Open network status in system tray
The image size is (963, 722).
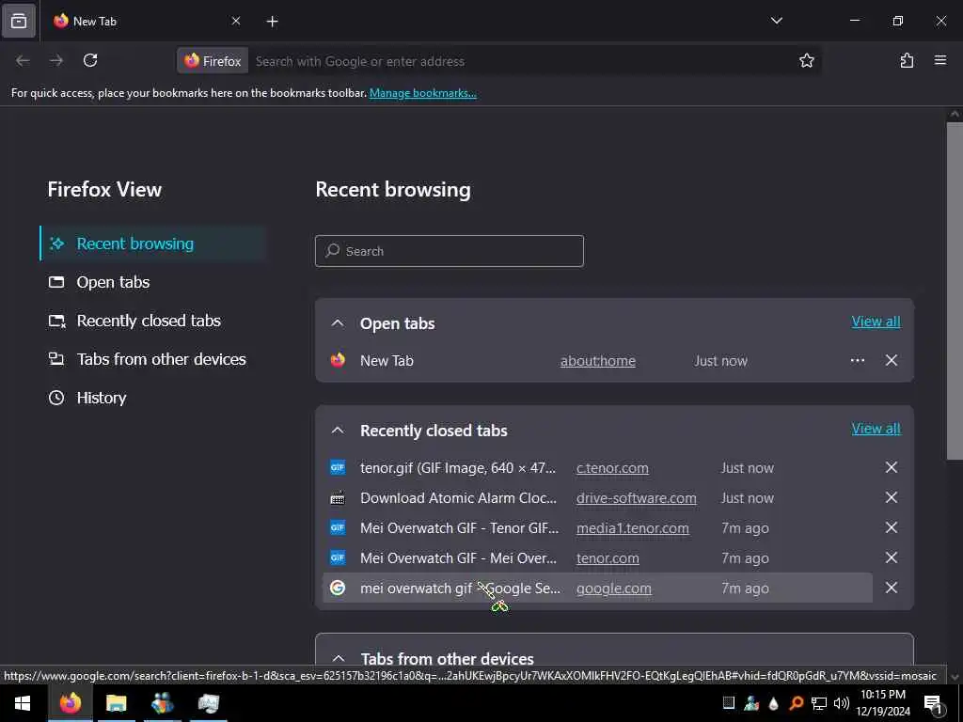coord(819,703)
